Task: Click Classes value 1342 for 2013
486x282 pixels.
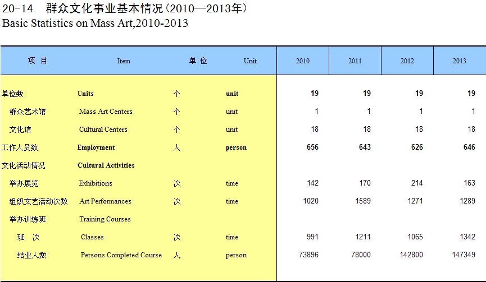Action: coord(466,237)
